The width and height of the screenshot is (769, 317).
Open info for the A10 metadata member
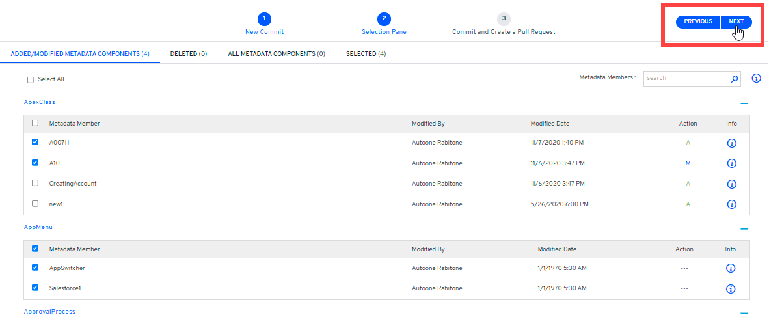[731, 163]
